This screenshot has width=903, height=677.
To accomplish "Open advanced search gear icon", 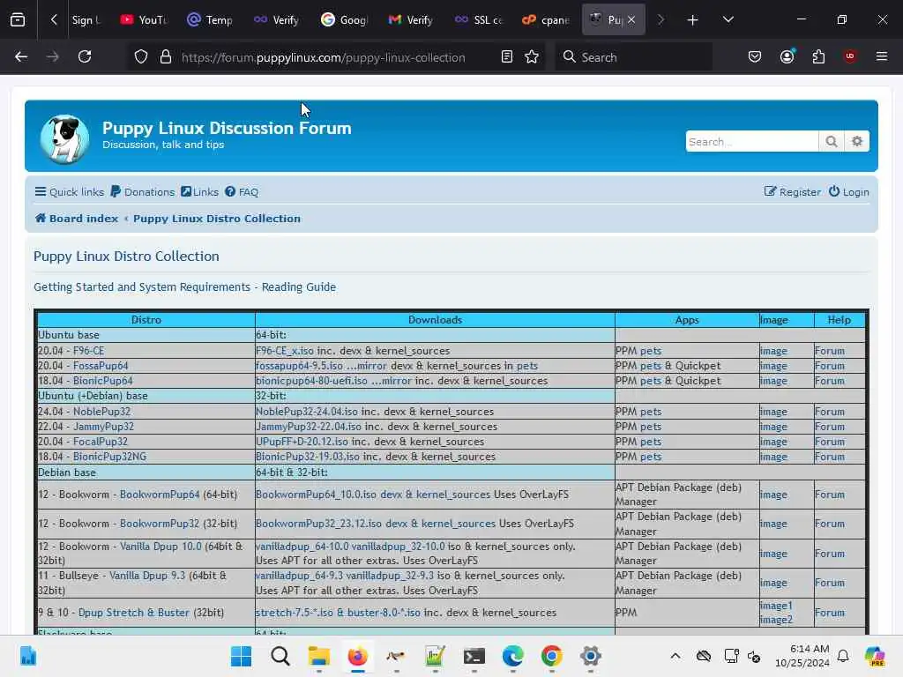I will coord(857,142).
